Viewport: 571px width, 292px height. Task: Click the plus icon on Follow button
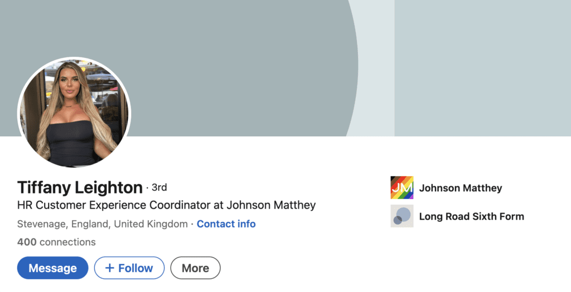coord(109,268)
